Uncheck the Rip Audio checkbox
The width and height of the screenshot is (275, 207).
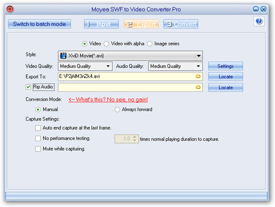[x=28, y=87]
